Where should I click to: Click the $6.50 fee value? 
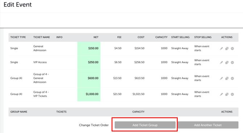pos(118,62)
